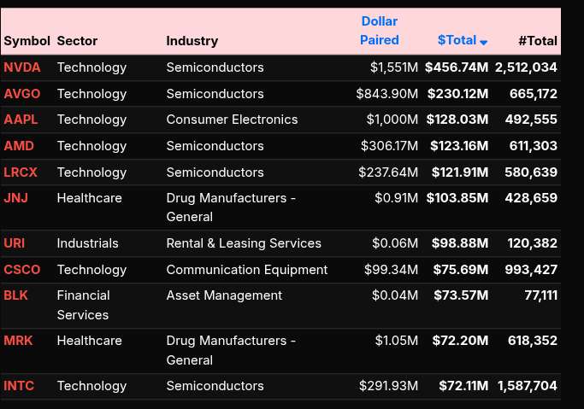Screen dimensions: 584x409
Task: Open the AAPL symbol link
Action: coord(21,120)
